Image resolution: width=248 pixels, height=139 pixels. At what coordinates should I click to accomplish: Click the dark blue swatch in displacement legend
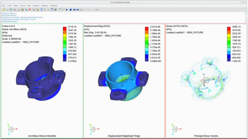(147, 60)
